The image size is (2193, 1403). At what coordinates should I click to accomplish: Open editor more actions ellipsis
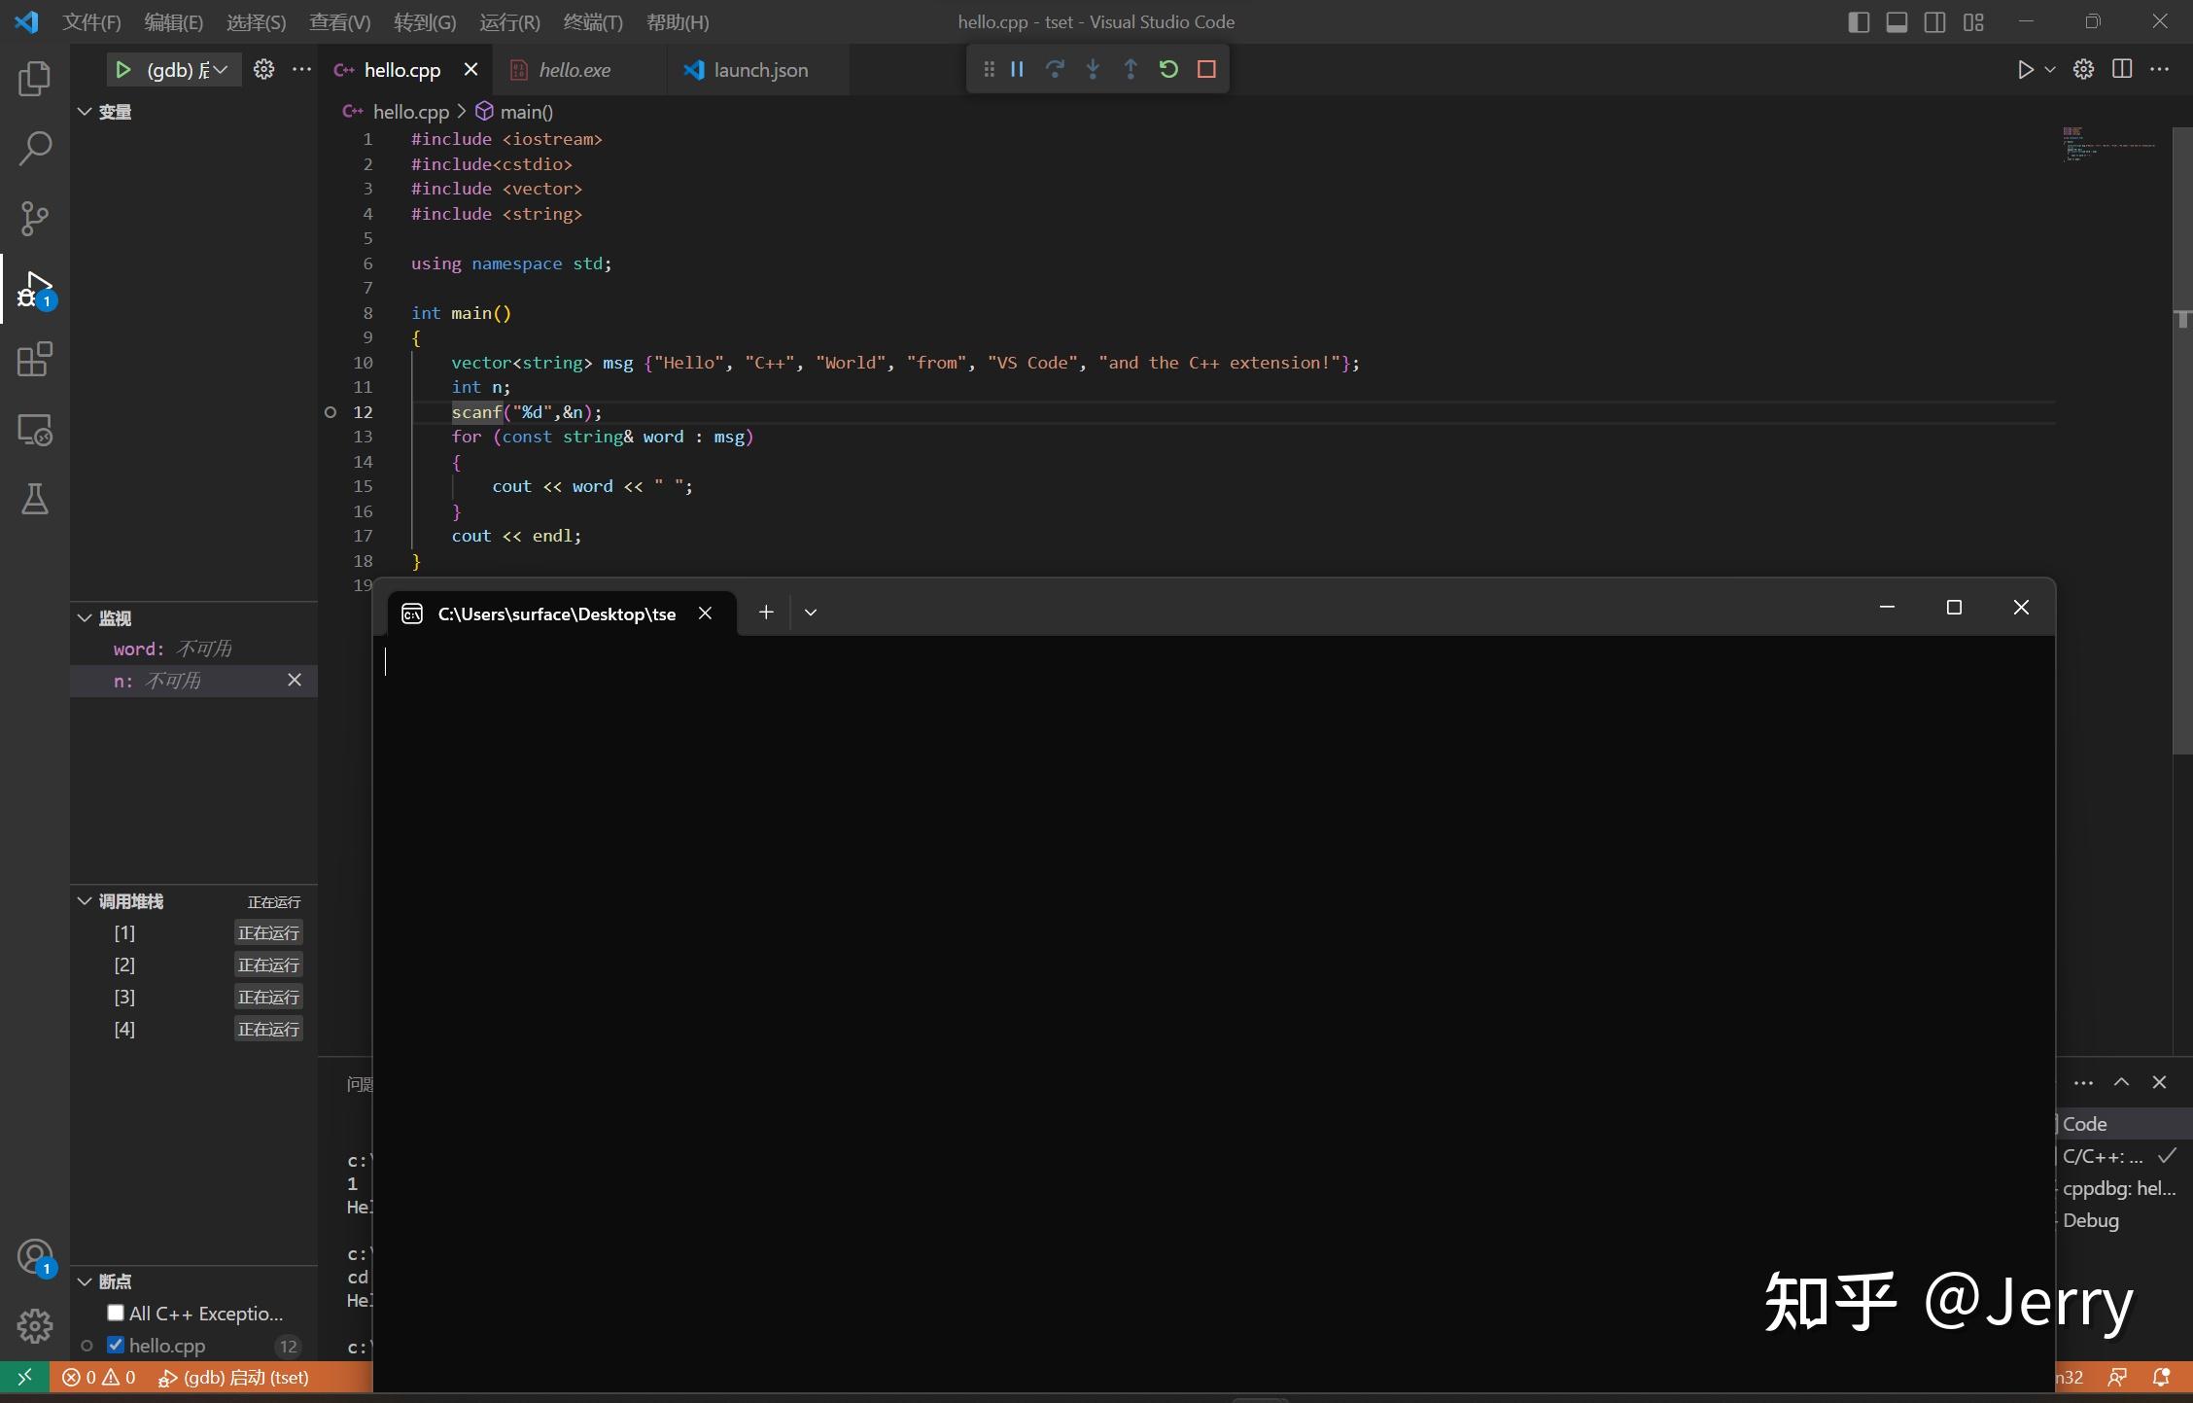[2159, 69]
